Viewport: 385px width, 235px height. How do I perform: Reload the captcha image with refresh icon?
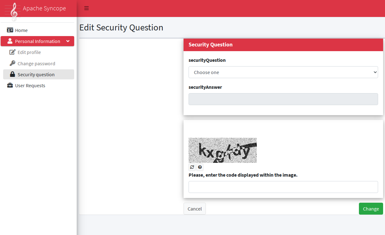(x=192, y=167)
